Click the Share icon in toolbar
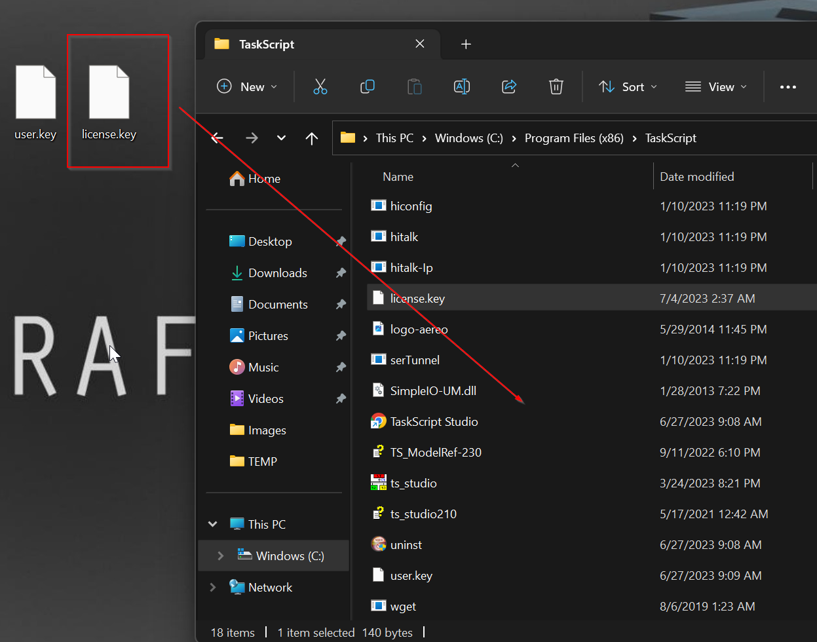Viewport: 817px width, 642px height. (509, 86)
